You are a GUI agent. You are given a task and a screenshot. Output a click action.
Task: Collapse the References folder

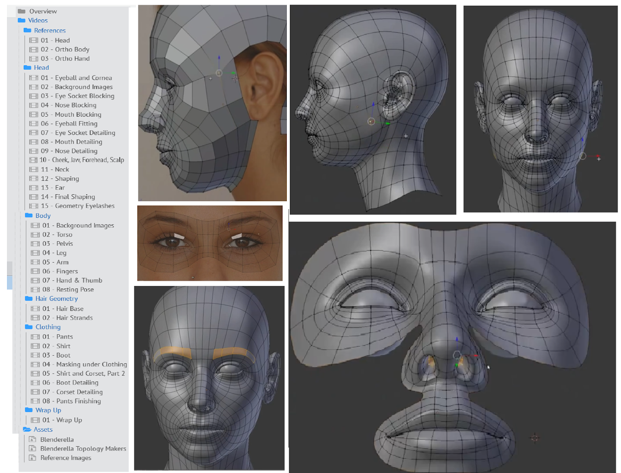pos(27,30)
